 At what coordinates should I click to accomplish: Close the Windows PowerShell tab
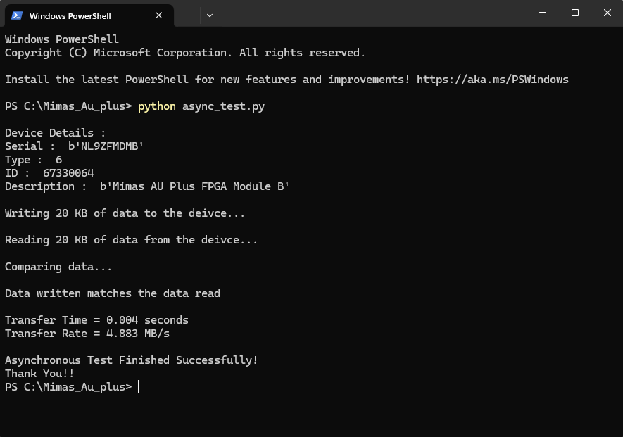pyautogui.click(x=159, y=15)
